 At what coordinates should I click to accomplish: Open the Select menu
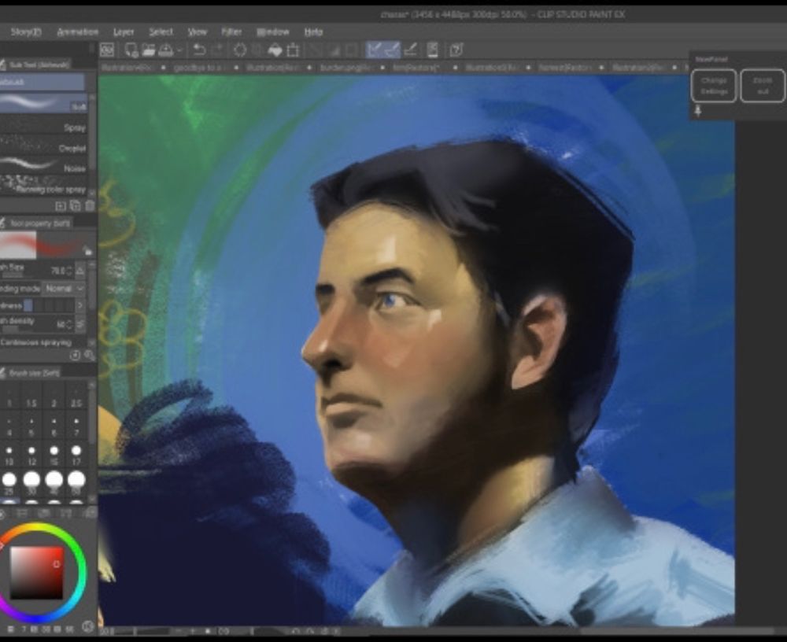pyautogui.click(x=161, y=32)
